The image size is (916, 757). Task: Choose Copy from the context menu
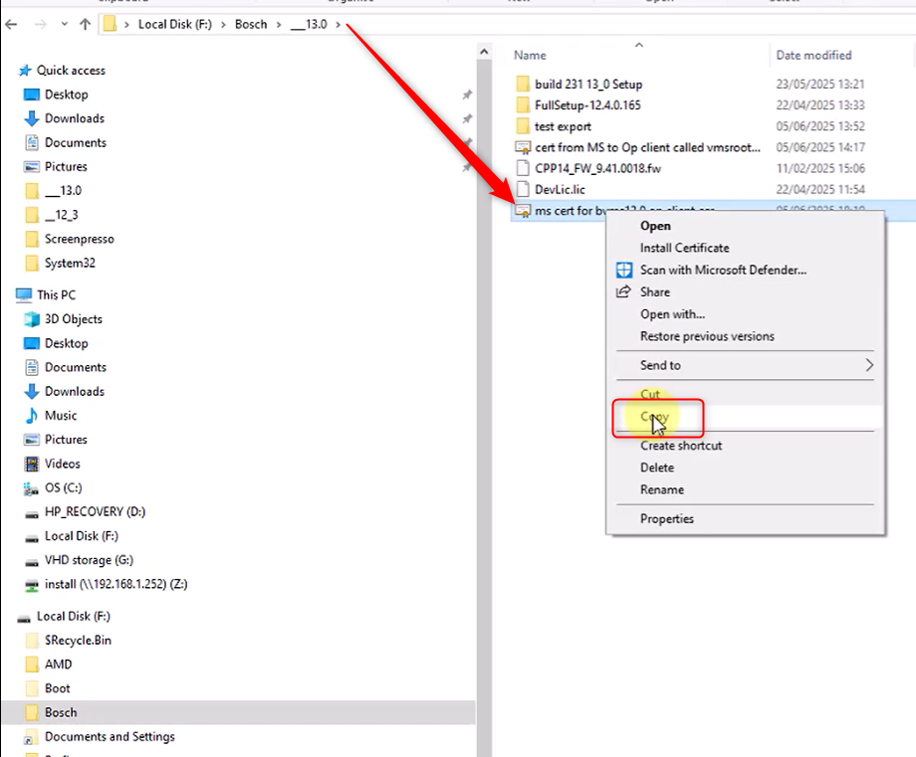click(x=654, y=418)
